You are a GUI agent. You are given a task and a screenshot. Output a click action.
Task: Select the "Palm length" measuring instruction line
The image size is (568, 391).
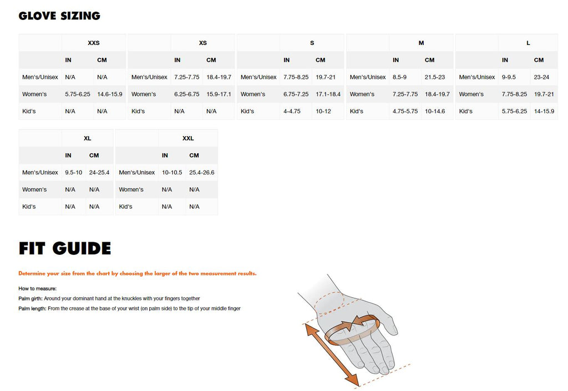click(129, 309)
